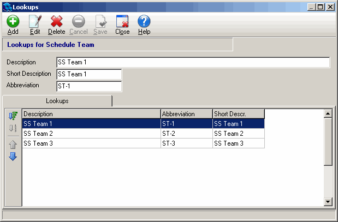Image resolution: width=338 pixels, height=222 pixels.
Task: Click the grayed numeric sort icon
Action: click(x=13, y=128)
